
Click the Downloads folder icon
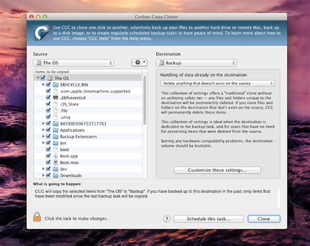[56, 175]
